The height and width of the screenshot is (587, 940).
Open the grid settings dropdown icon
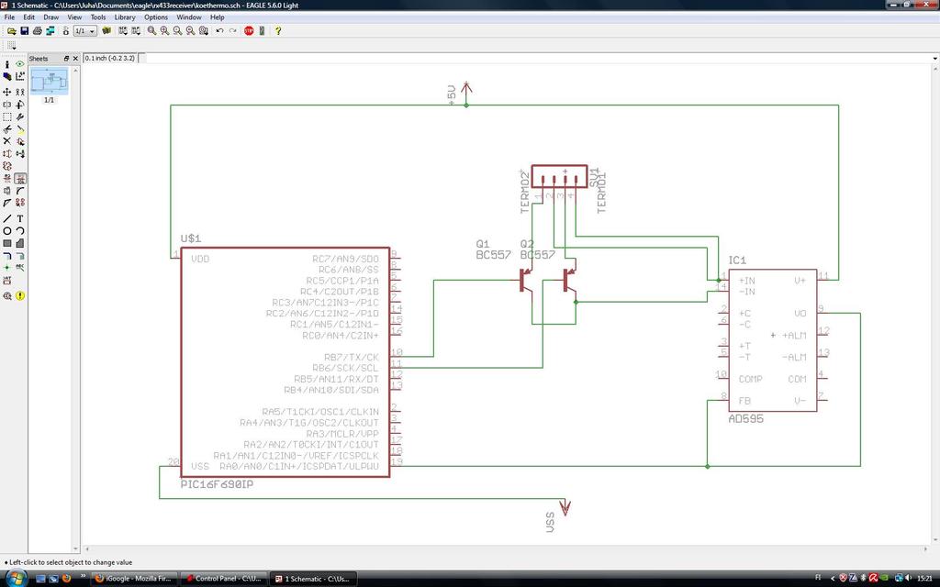[11, 45]
